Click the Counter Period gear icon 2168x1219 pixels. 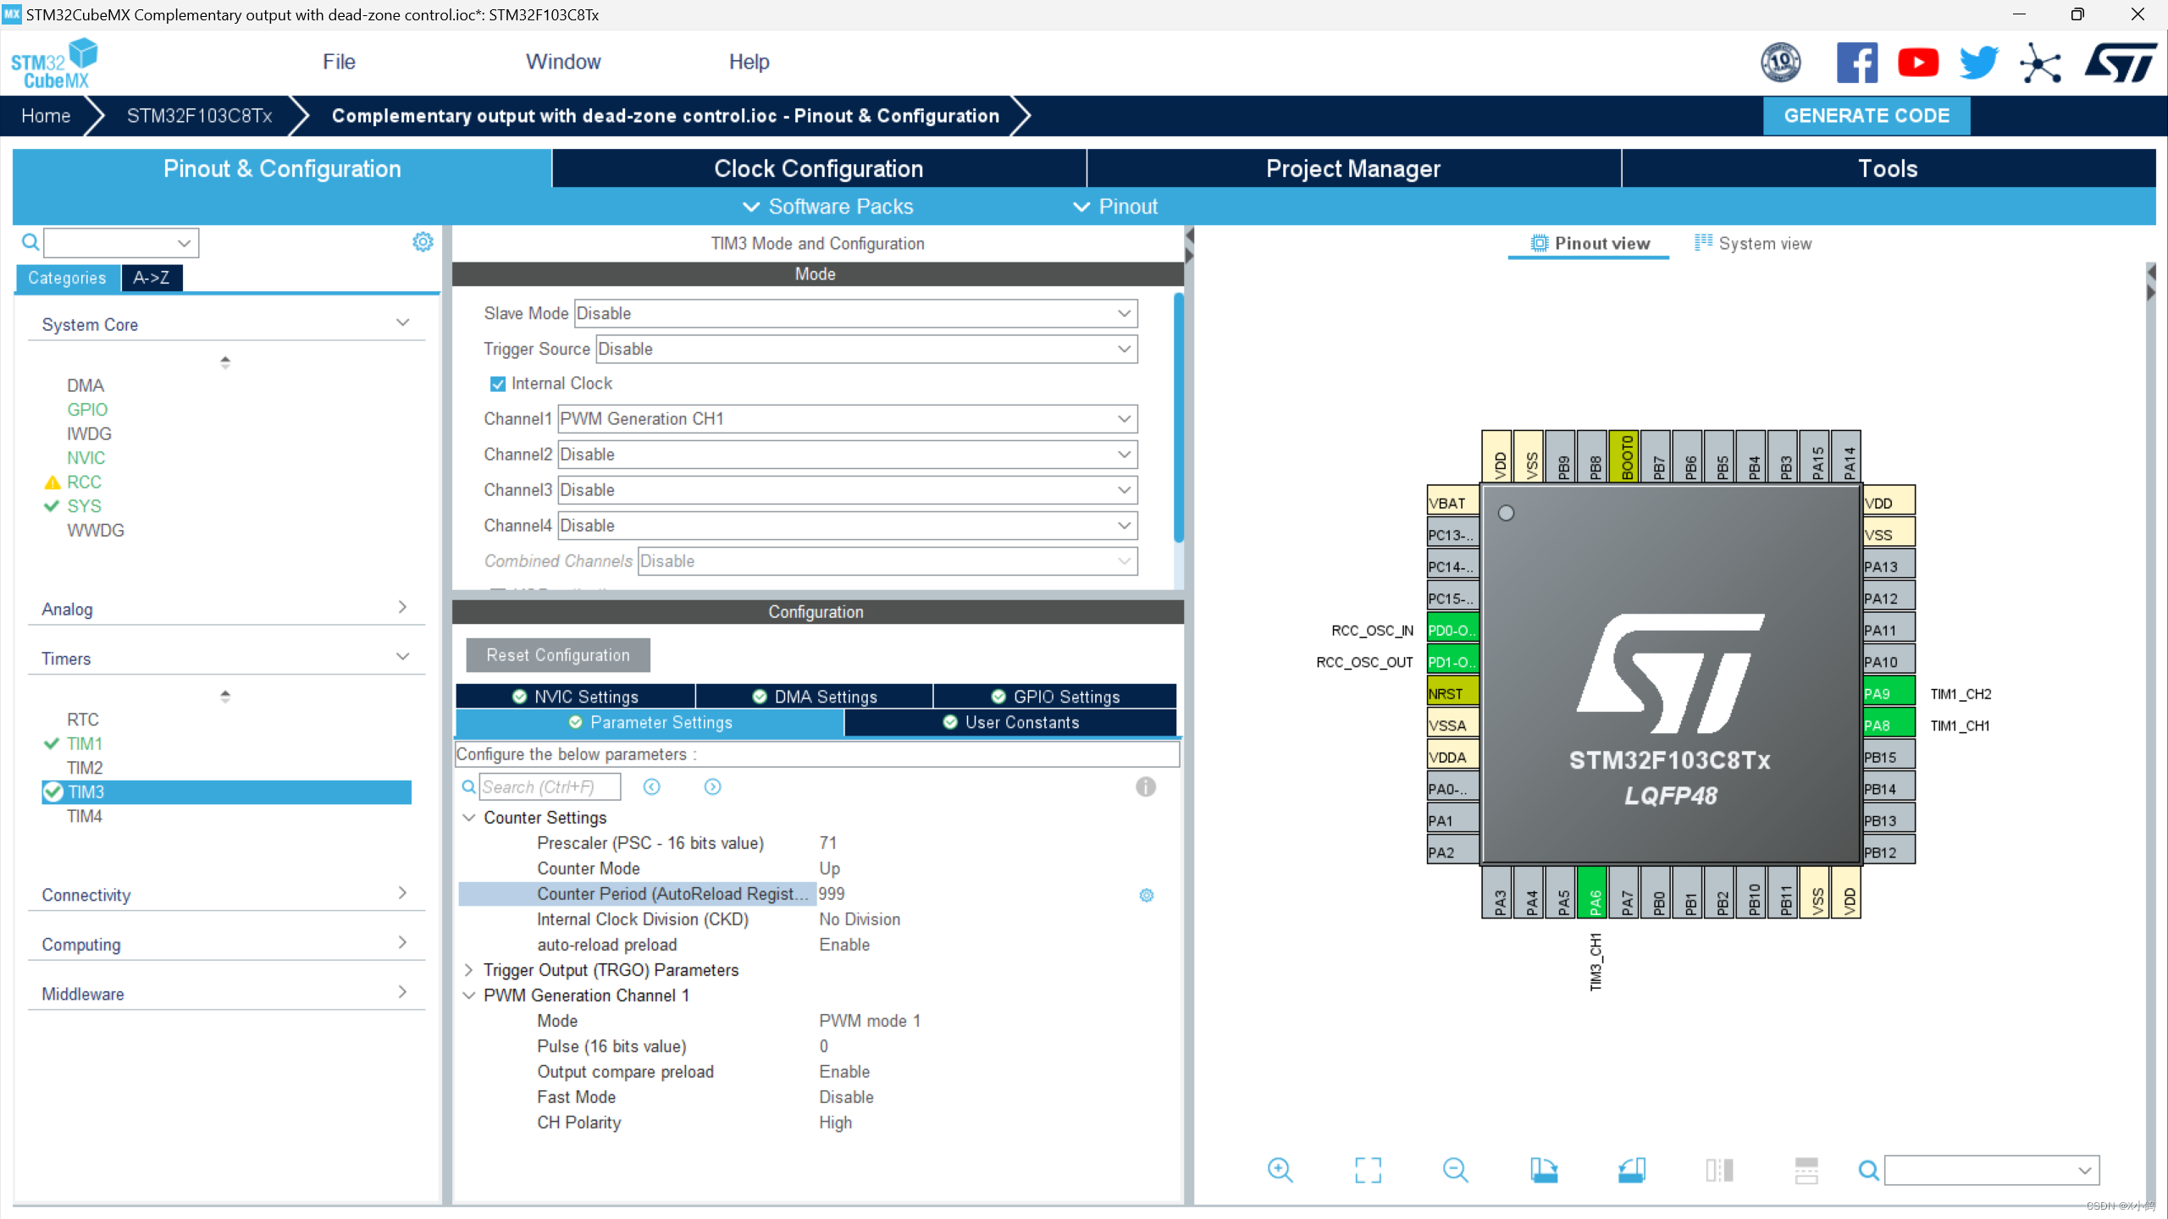coord(1147,895)
